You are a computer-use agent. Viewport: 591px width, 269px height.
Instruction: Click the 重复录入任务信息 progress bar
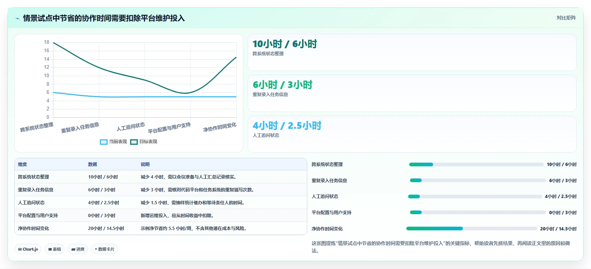point(478,180)
